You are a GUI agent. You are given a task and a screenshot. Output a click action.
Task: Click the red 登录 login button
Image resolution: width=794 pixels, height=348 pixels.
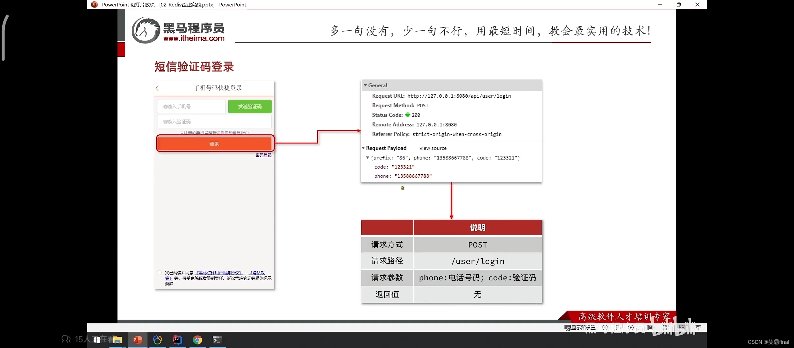coord(214,144)
